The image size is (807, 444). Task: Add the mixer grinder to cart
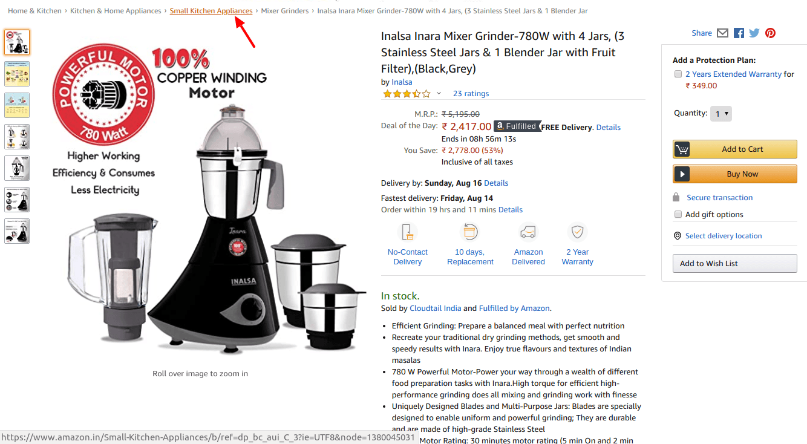[x=735, y=149]
